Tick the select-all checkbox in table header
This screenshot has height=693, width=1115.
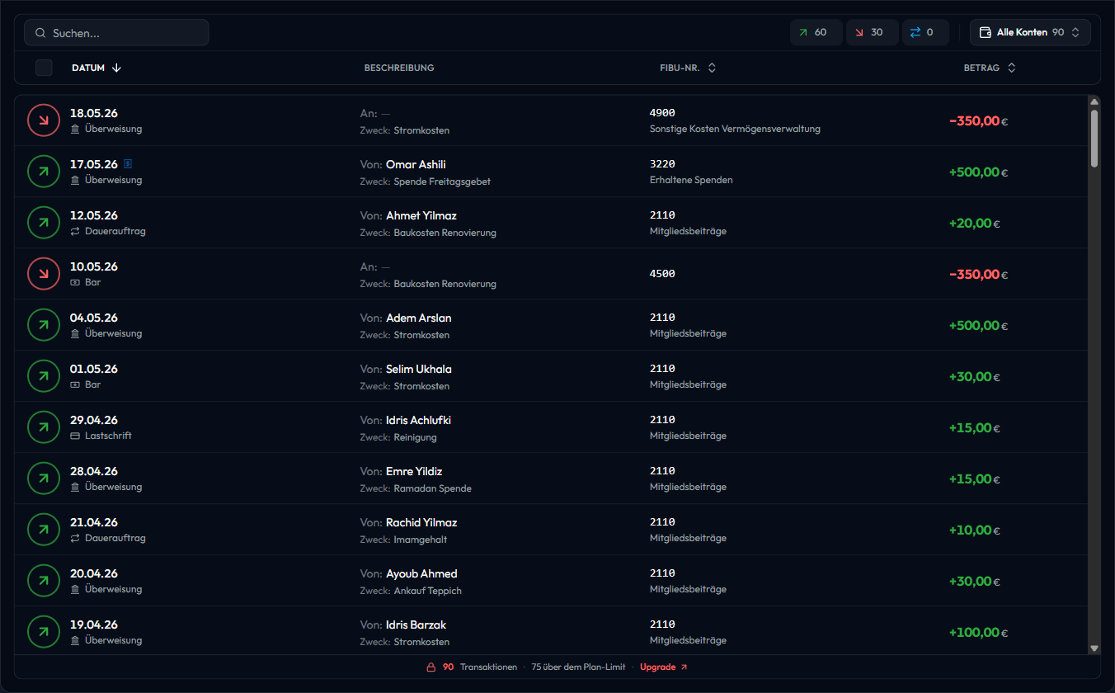click(44, 68)
